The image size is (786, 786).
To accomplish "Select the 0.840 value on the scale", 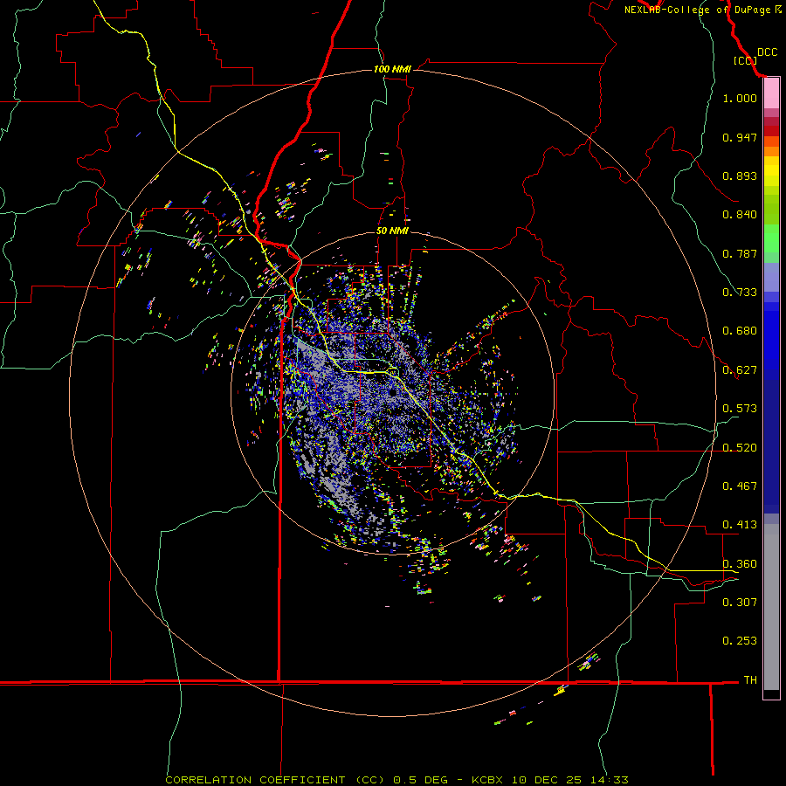I will click(x=740, y=215).
